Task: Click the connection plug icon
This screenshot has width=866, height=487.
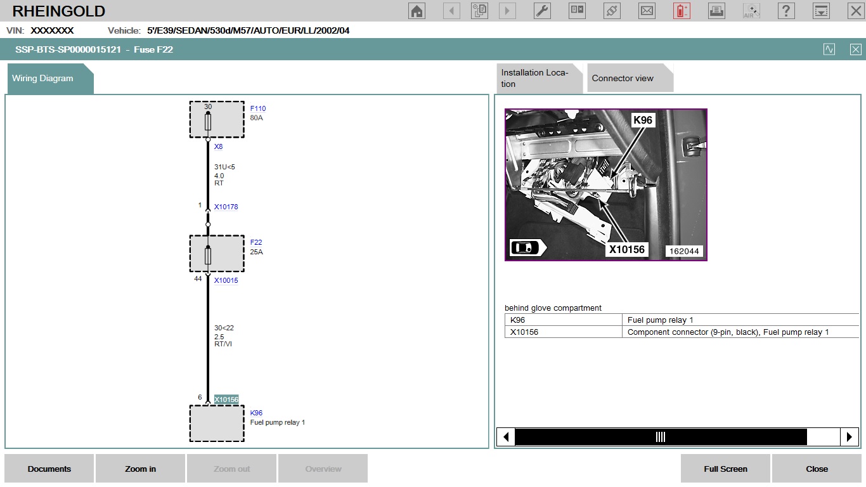Action: [x=612, y=11]
